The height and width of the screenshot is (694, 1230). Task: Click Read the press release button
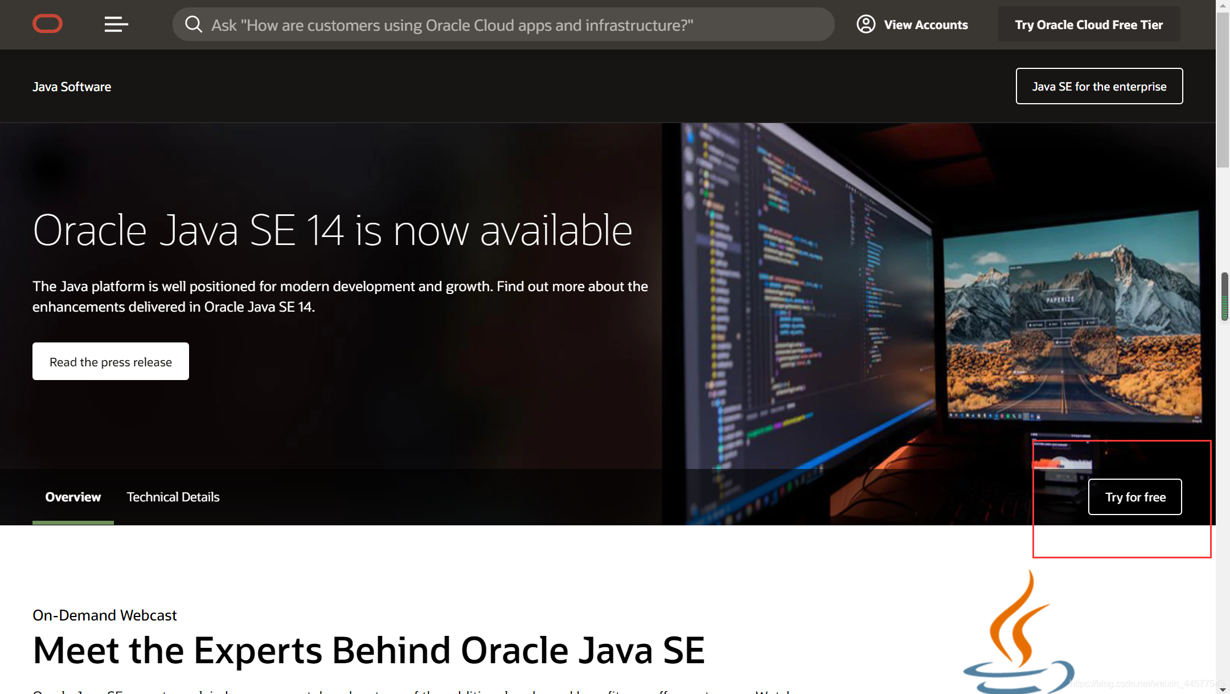pyautogui.click(x=110, y=362)
